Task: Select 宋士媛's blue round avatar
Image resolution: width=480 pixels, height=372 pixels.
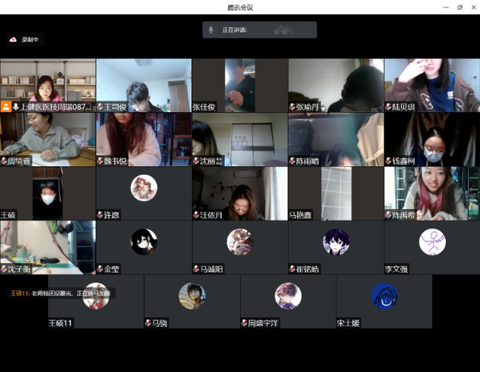Action: pyautogui.click(x=384, y=296)
